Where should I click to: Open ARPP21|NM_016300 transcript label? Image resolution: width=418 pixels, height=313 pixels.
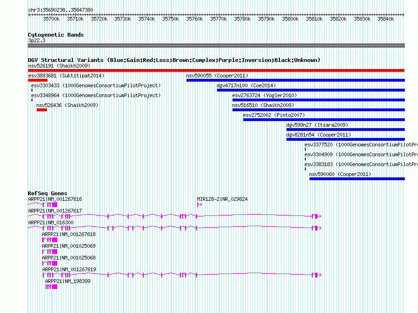pos(51,222)
